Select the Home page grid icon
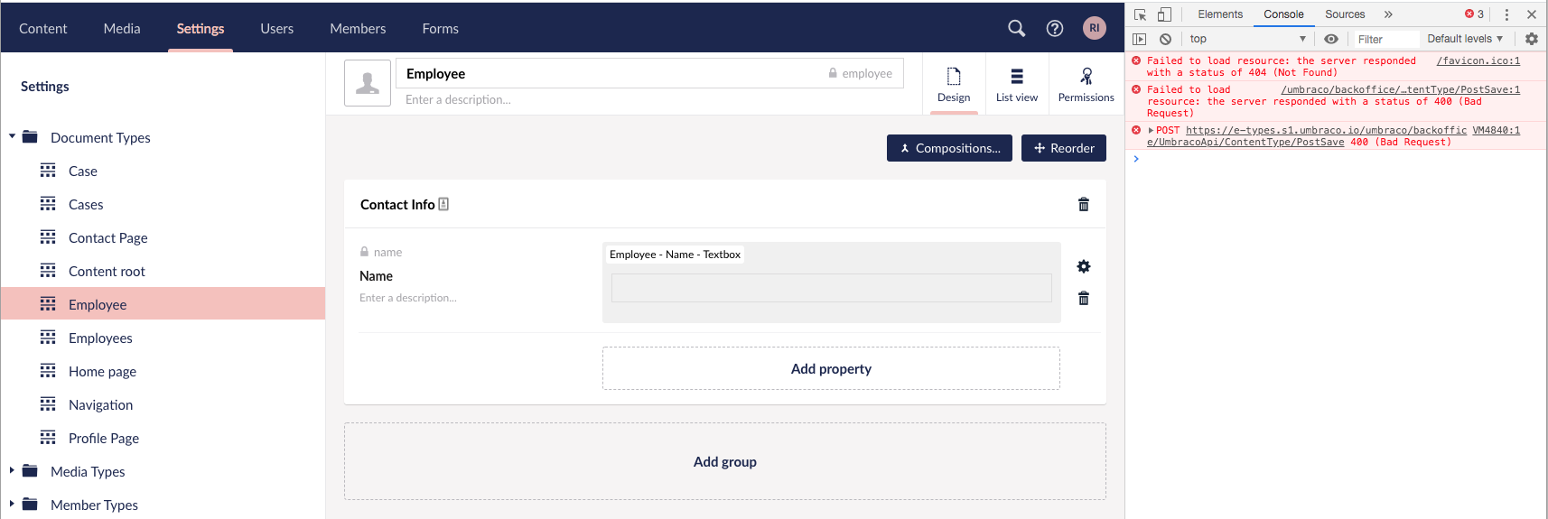Viewport: 1548px width, 519px height. 48,371
